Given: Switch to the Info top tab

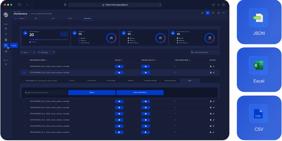Looking at the screenshot, I should tap(36, 18).
